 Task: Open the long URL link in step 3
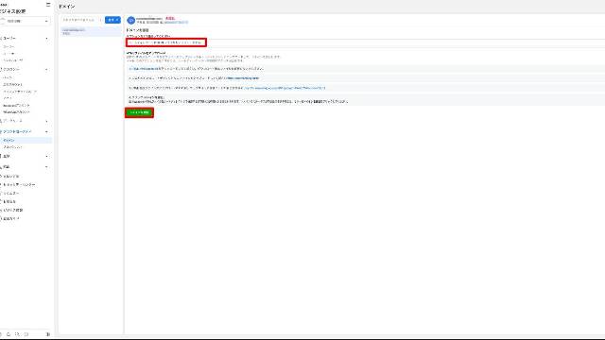point(285,88)
